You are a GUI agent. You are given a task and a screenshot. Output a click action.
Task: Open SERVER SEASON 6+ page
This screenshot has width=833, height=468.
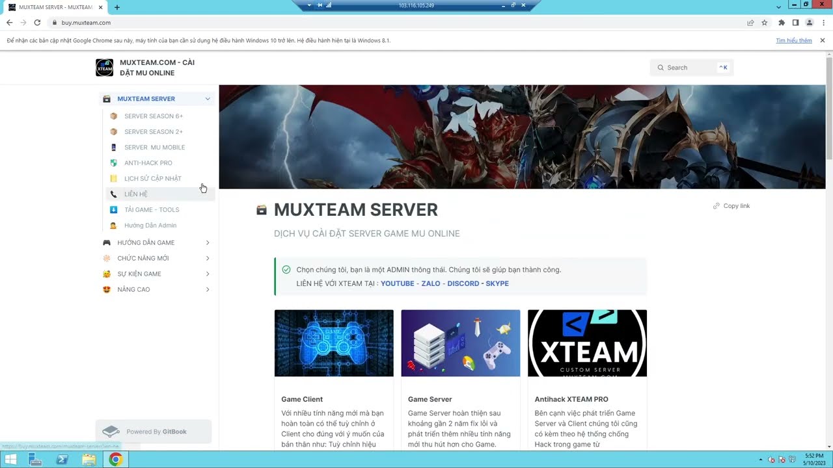154,116
